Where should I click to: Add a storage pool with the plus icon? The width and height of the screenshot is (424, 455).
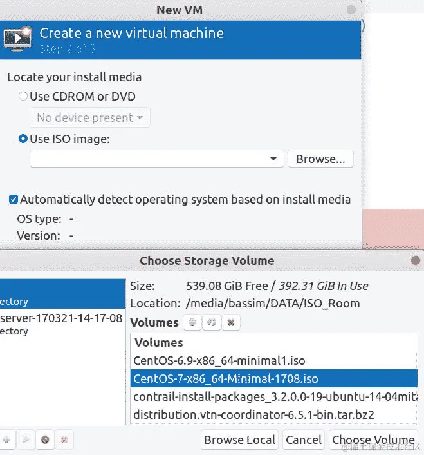tap(6, 440)
